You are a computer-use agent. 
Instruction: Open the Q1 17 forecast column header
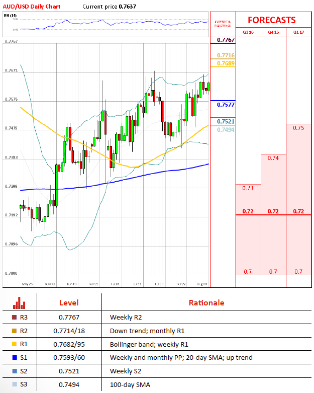point(298,32)
